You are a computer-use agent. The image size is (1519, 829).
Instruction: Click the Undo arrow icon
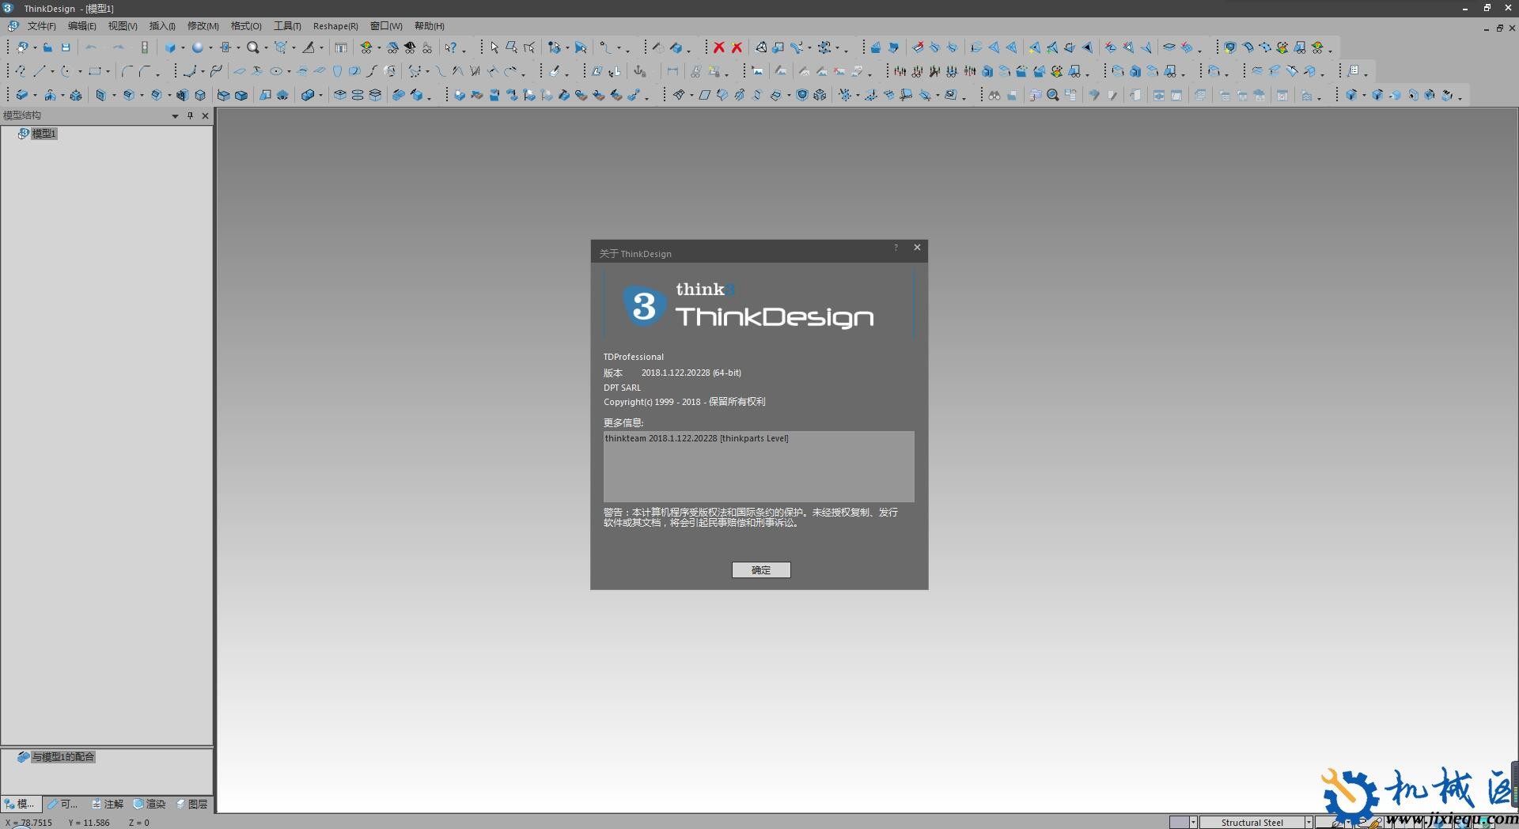click(x=93, y=47)
